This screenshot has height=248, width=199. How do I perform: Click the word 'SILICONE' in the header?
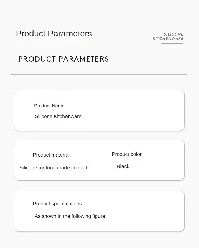point(174,34)
